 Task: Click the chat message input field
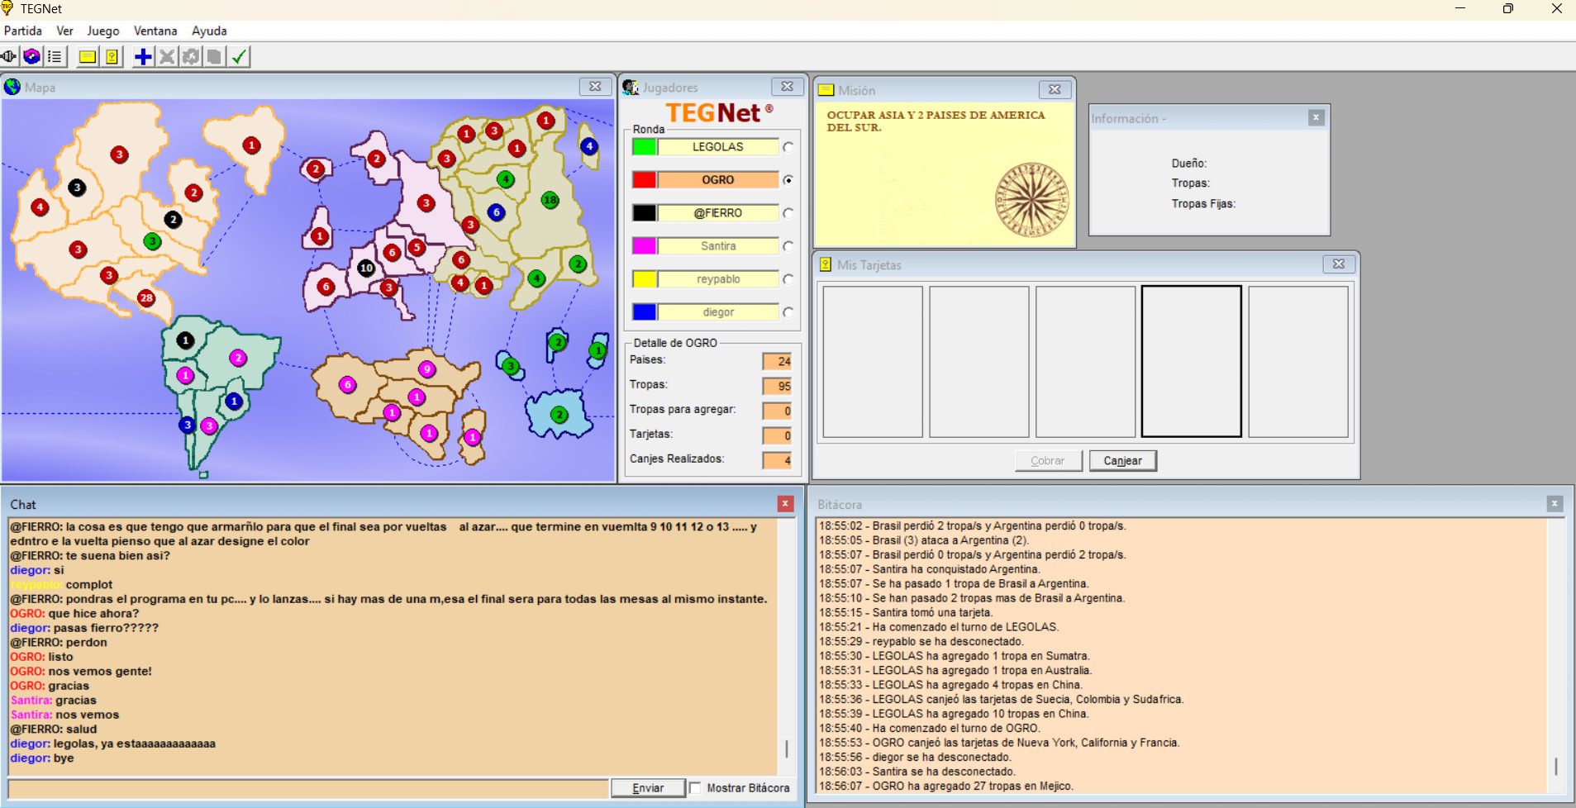click(x=307, y=788)
